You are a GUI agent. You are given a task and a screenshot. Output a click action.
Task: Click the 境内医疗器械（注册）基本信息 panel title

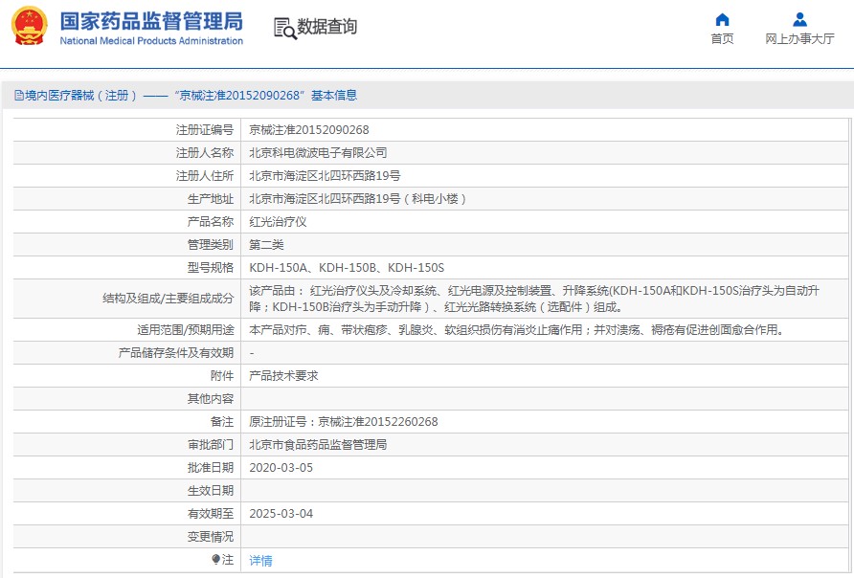pos(191,96)
